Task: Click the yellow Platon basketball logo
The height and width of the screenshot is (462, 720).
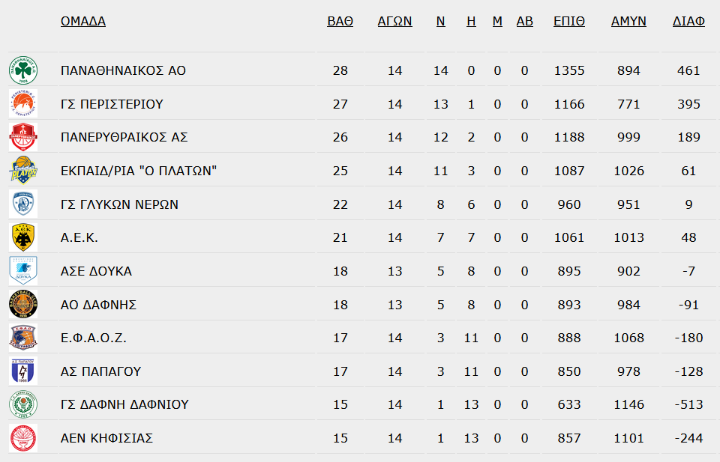Action: pyautogui.click(x=23, y=171)
